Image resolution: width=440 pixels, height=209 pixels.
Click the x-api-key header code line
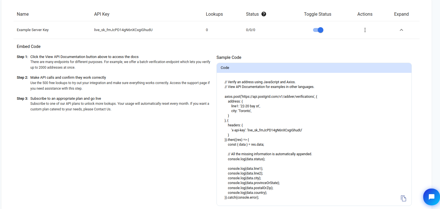tap(267, 130)
